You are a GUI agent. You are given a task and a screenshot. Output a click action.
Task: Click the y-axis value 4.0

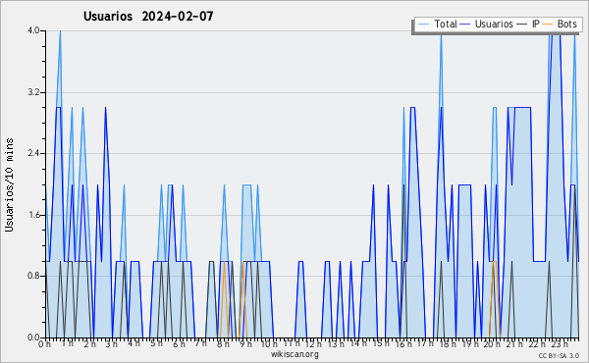pos(33,30)
